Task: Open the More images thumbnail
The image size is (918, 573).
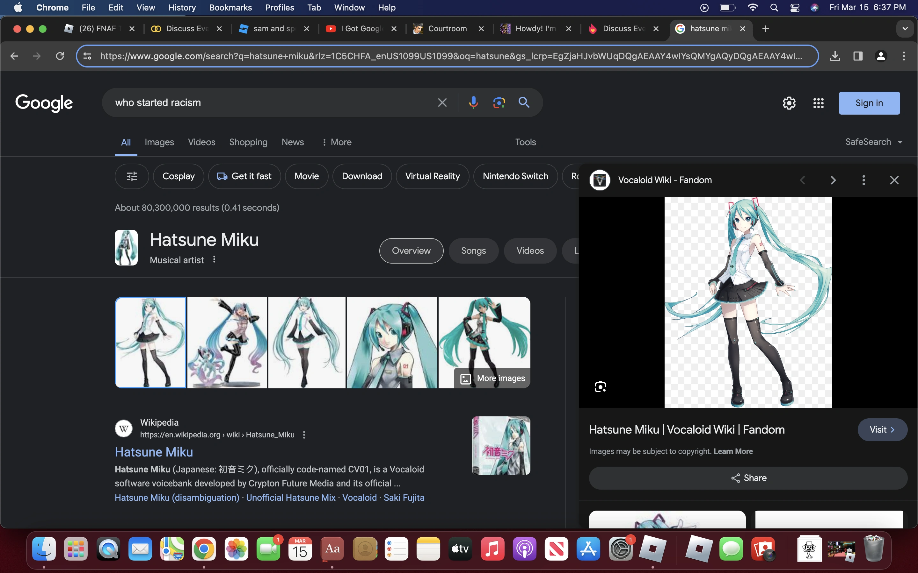Action: click(x=492, y=378)
